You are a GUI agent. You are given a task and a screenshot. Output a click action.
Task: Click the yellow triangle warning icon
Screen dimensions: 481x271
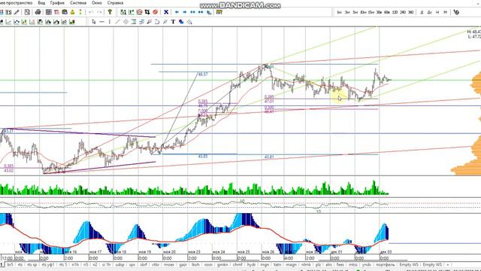click(72, 12)
